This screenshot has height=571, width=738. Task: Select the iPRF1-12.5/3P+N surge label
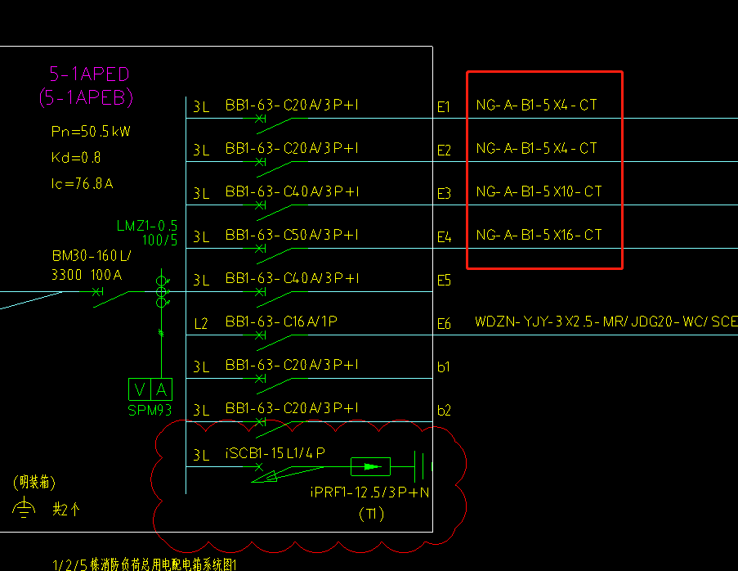(370, 492)
